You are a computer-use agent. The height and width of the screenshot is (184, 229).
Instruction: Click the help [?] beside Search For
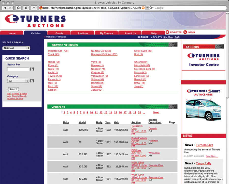pyautogui.click(x=32, y=69)
